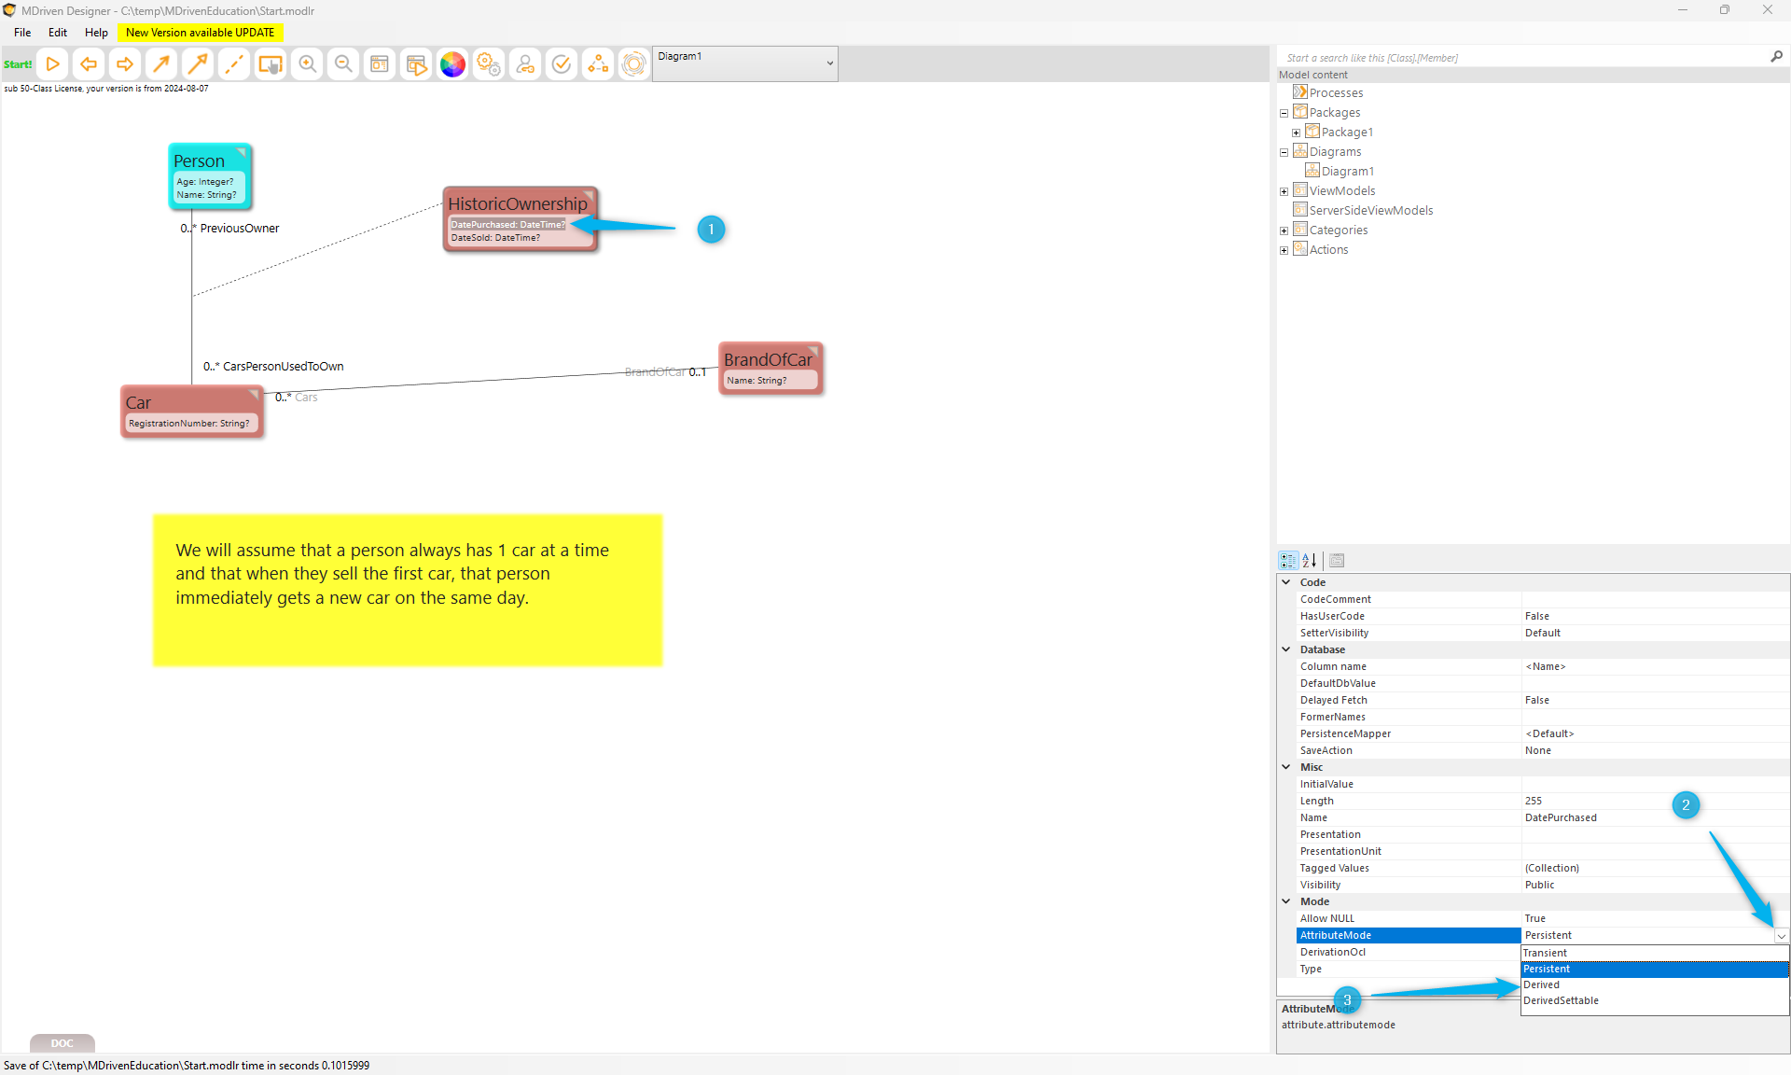Image resolution: width=1791 pixels, height=1075 pixels.
Task: Click the dashed line link tool icon
Action: (234, 64)
